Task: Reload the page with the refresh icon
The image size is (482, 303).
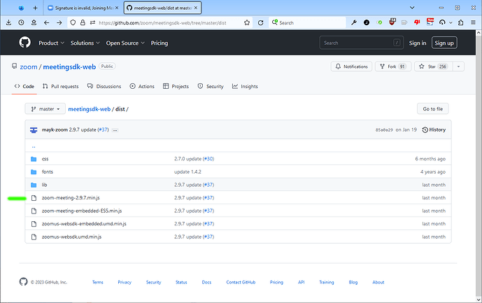Action: coord(261,22)
